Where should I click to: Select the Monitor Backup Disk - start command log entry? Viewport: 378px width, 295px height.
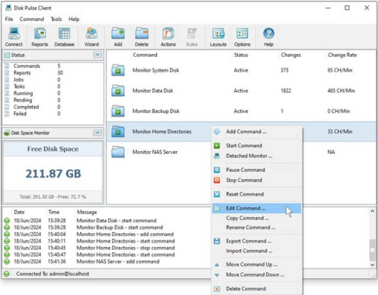[120, 227]
